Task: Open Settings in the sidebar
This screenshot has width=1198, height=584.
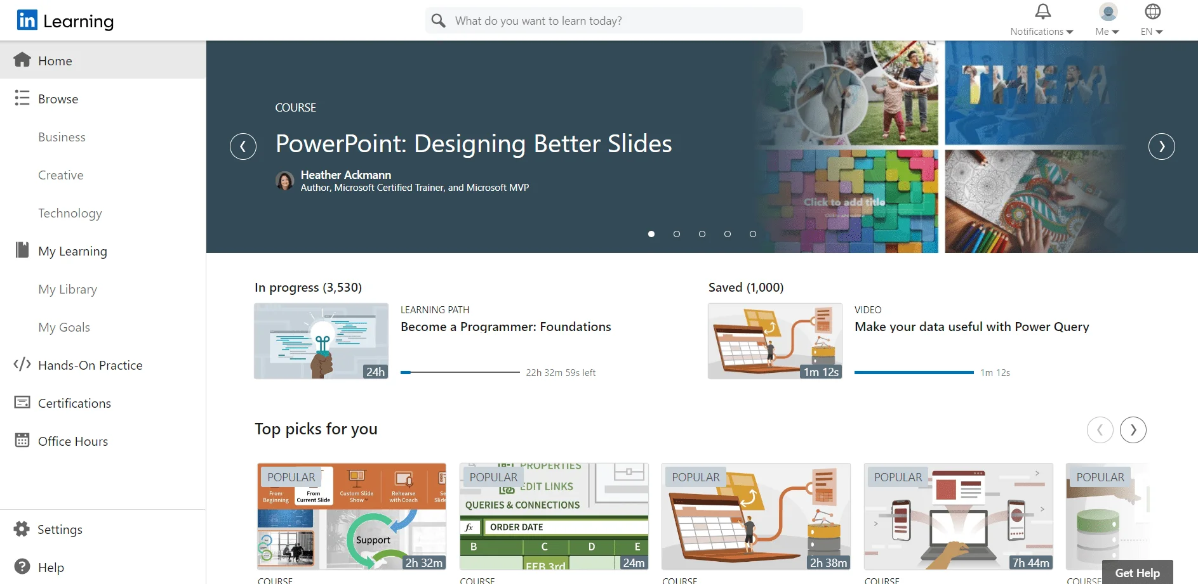Action: (x=103, y=529)
